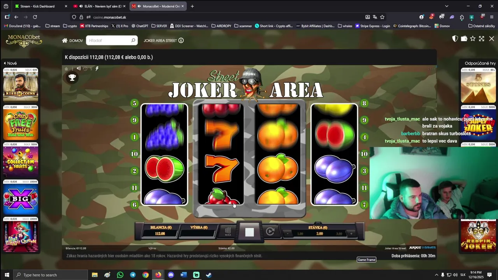Image resolution: width=498 pixels, height=280 pixels.
Task: Open browser extensions puzzle icon
Action: [461, 17]
